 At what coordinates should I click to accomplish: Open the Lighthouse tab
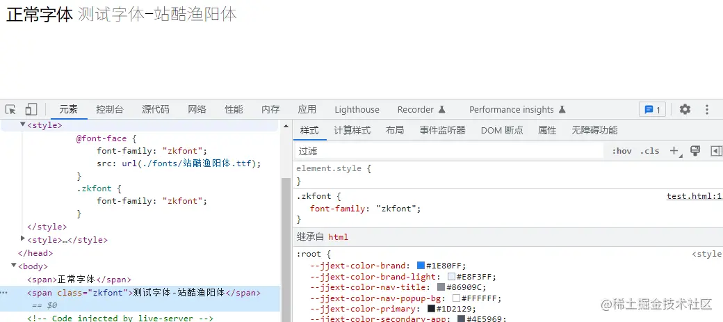click(357, 109)
